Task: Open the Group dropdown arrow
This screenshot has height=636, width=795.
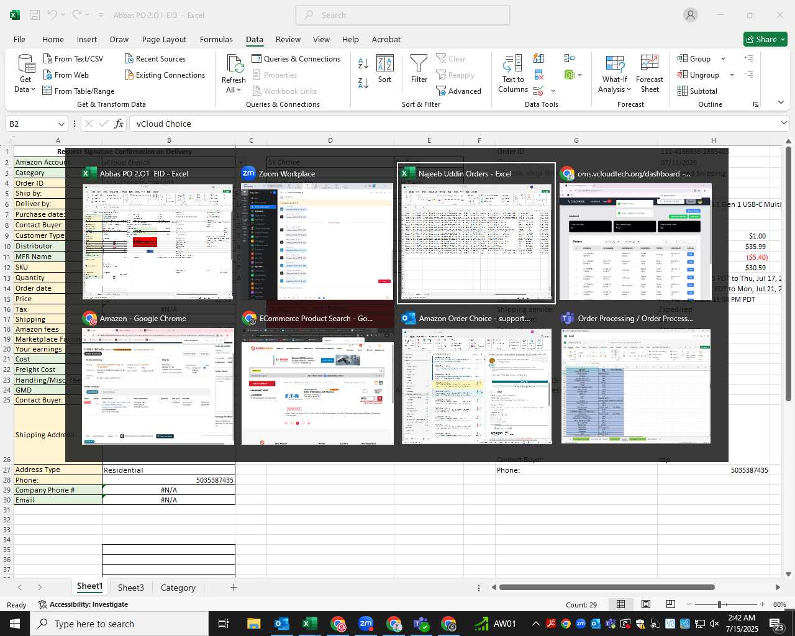Action: (x=723, y=58)
